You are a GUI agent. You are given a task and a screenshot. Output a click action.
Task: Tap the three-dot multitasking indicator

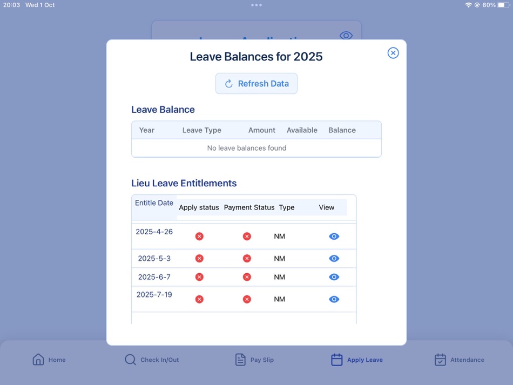(256, 5)
